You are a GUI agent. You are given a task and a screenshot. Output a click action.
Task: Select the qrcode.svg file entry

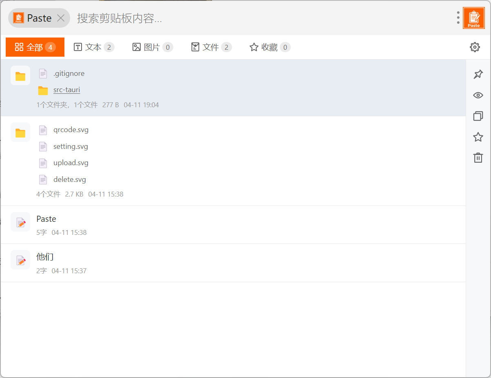[71, 130]
